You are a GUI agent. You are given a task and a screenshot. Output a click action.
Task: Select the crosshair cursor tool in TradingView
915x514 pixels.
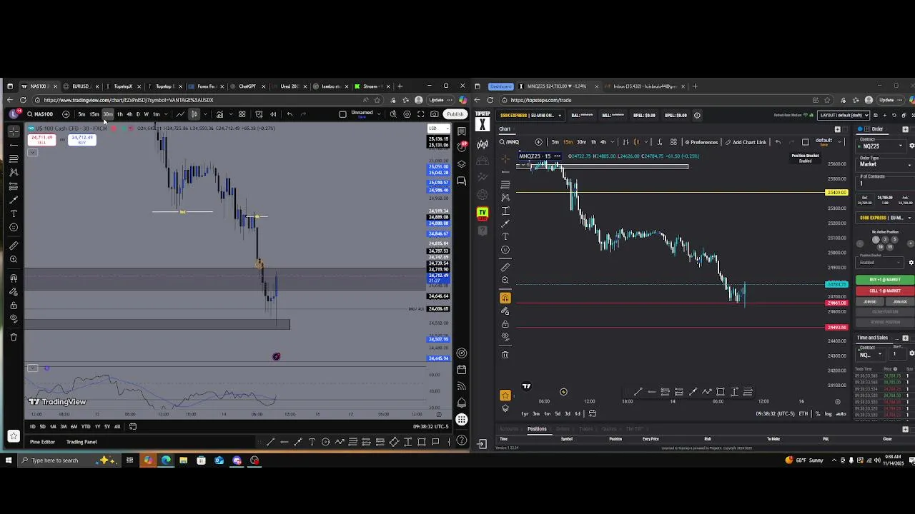[x=14, y=131]
